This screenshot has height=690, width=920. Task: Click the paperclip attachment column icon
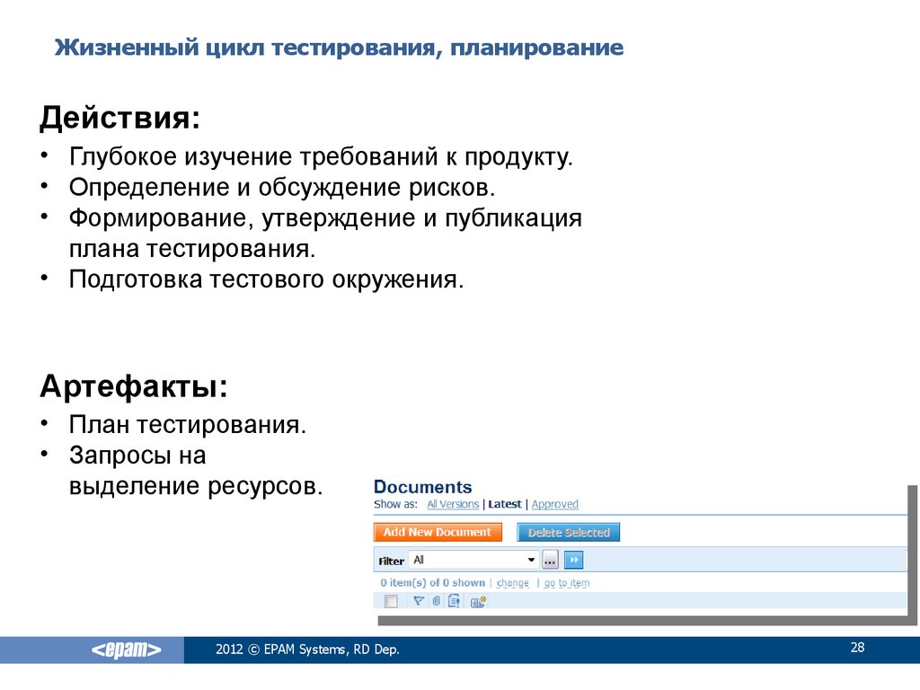436,601
